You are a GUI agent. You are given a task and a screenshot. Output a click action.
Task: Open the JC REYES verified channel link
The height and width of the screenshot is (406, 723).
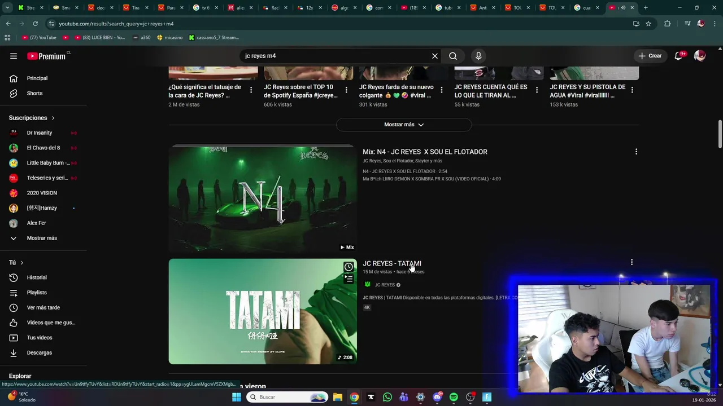(385, 285)
